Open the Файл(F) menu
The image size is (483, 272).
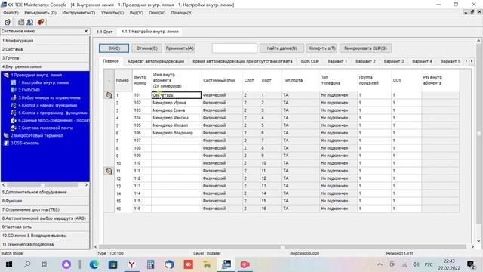coord(11,13)
